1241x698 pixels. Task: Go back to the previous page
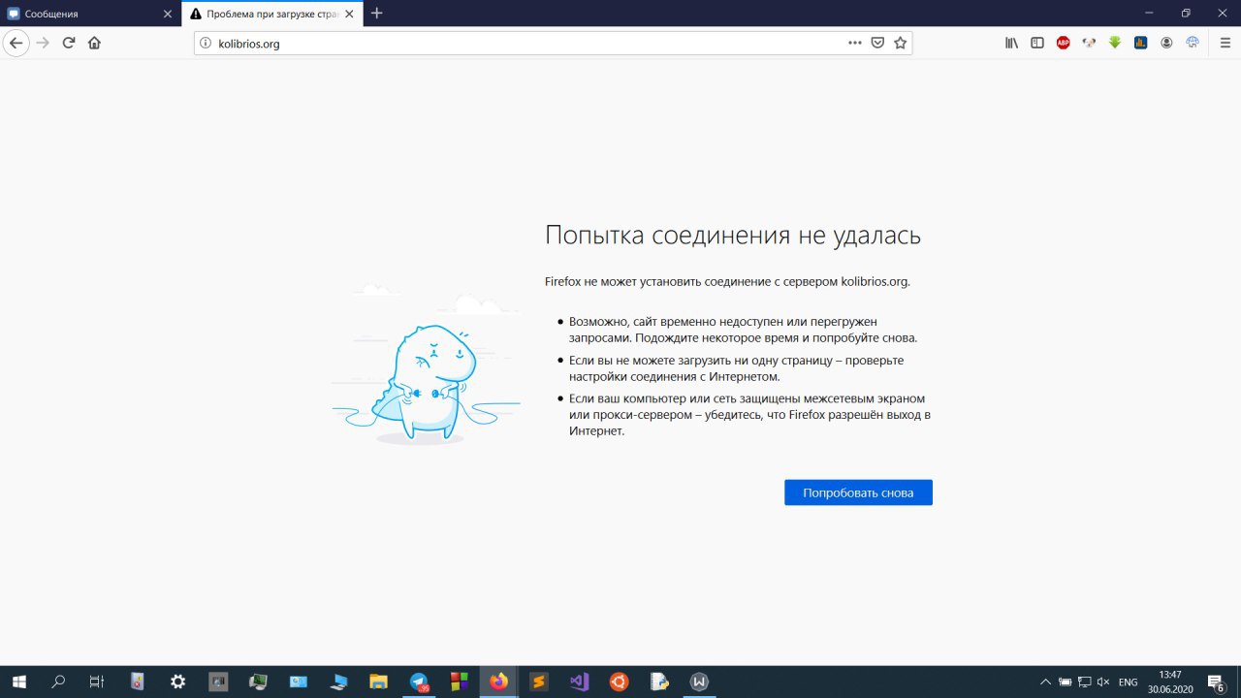(x=16, y=43)
